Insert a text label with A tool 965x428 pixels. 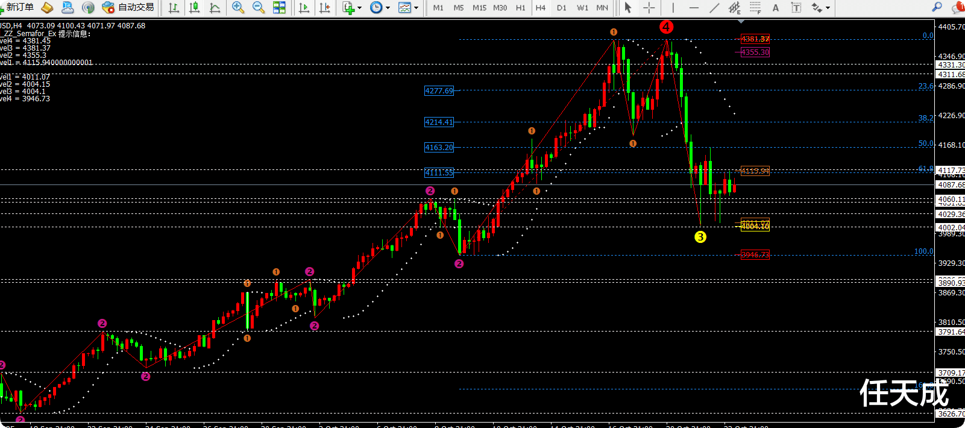coord(776,8)
